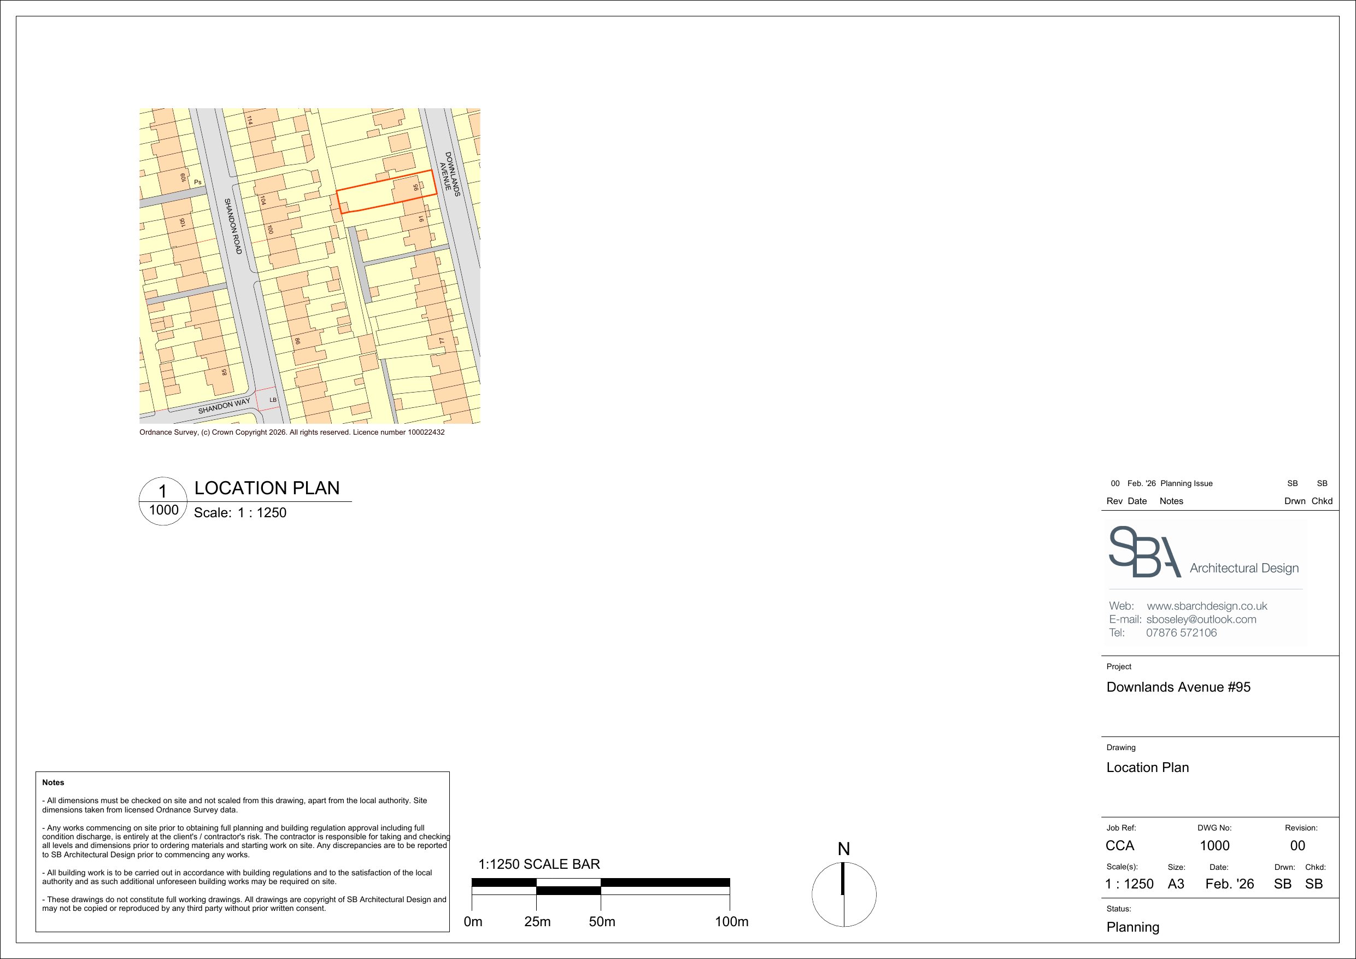Select the Notes box heading
This screenshot has width=1356, height=959.
53,782
